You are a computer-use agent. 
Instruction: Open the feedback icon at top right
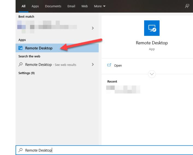187,6
